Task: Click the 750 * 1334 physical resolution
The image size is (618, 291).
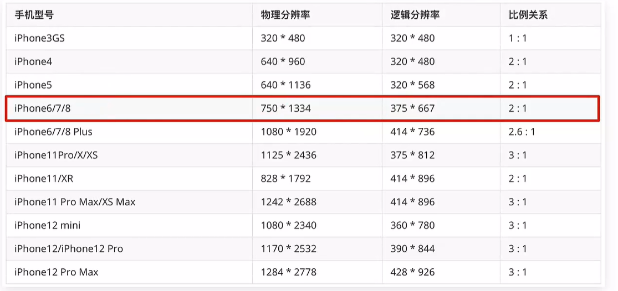Action: click(x=285, y=108)
